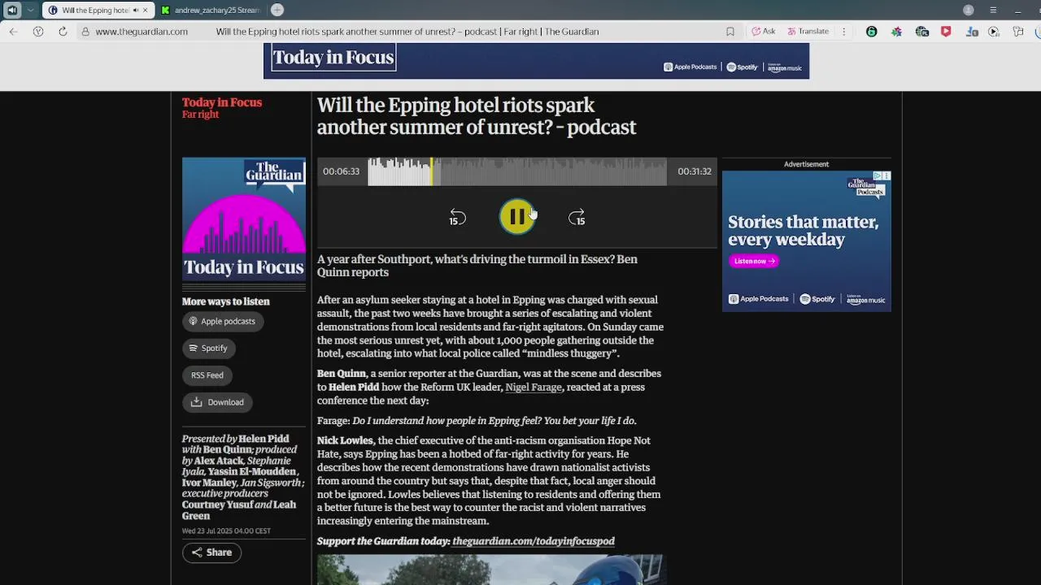Open the Far right topic link
The height and width of the screenshot is (585, 1041).
click(200, 115)
